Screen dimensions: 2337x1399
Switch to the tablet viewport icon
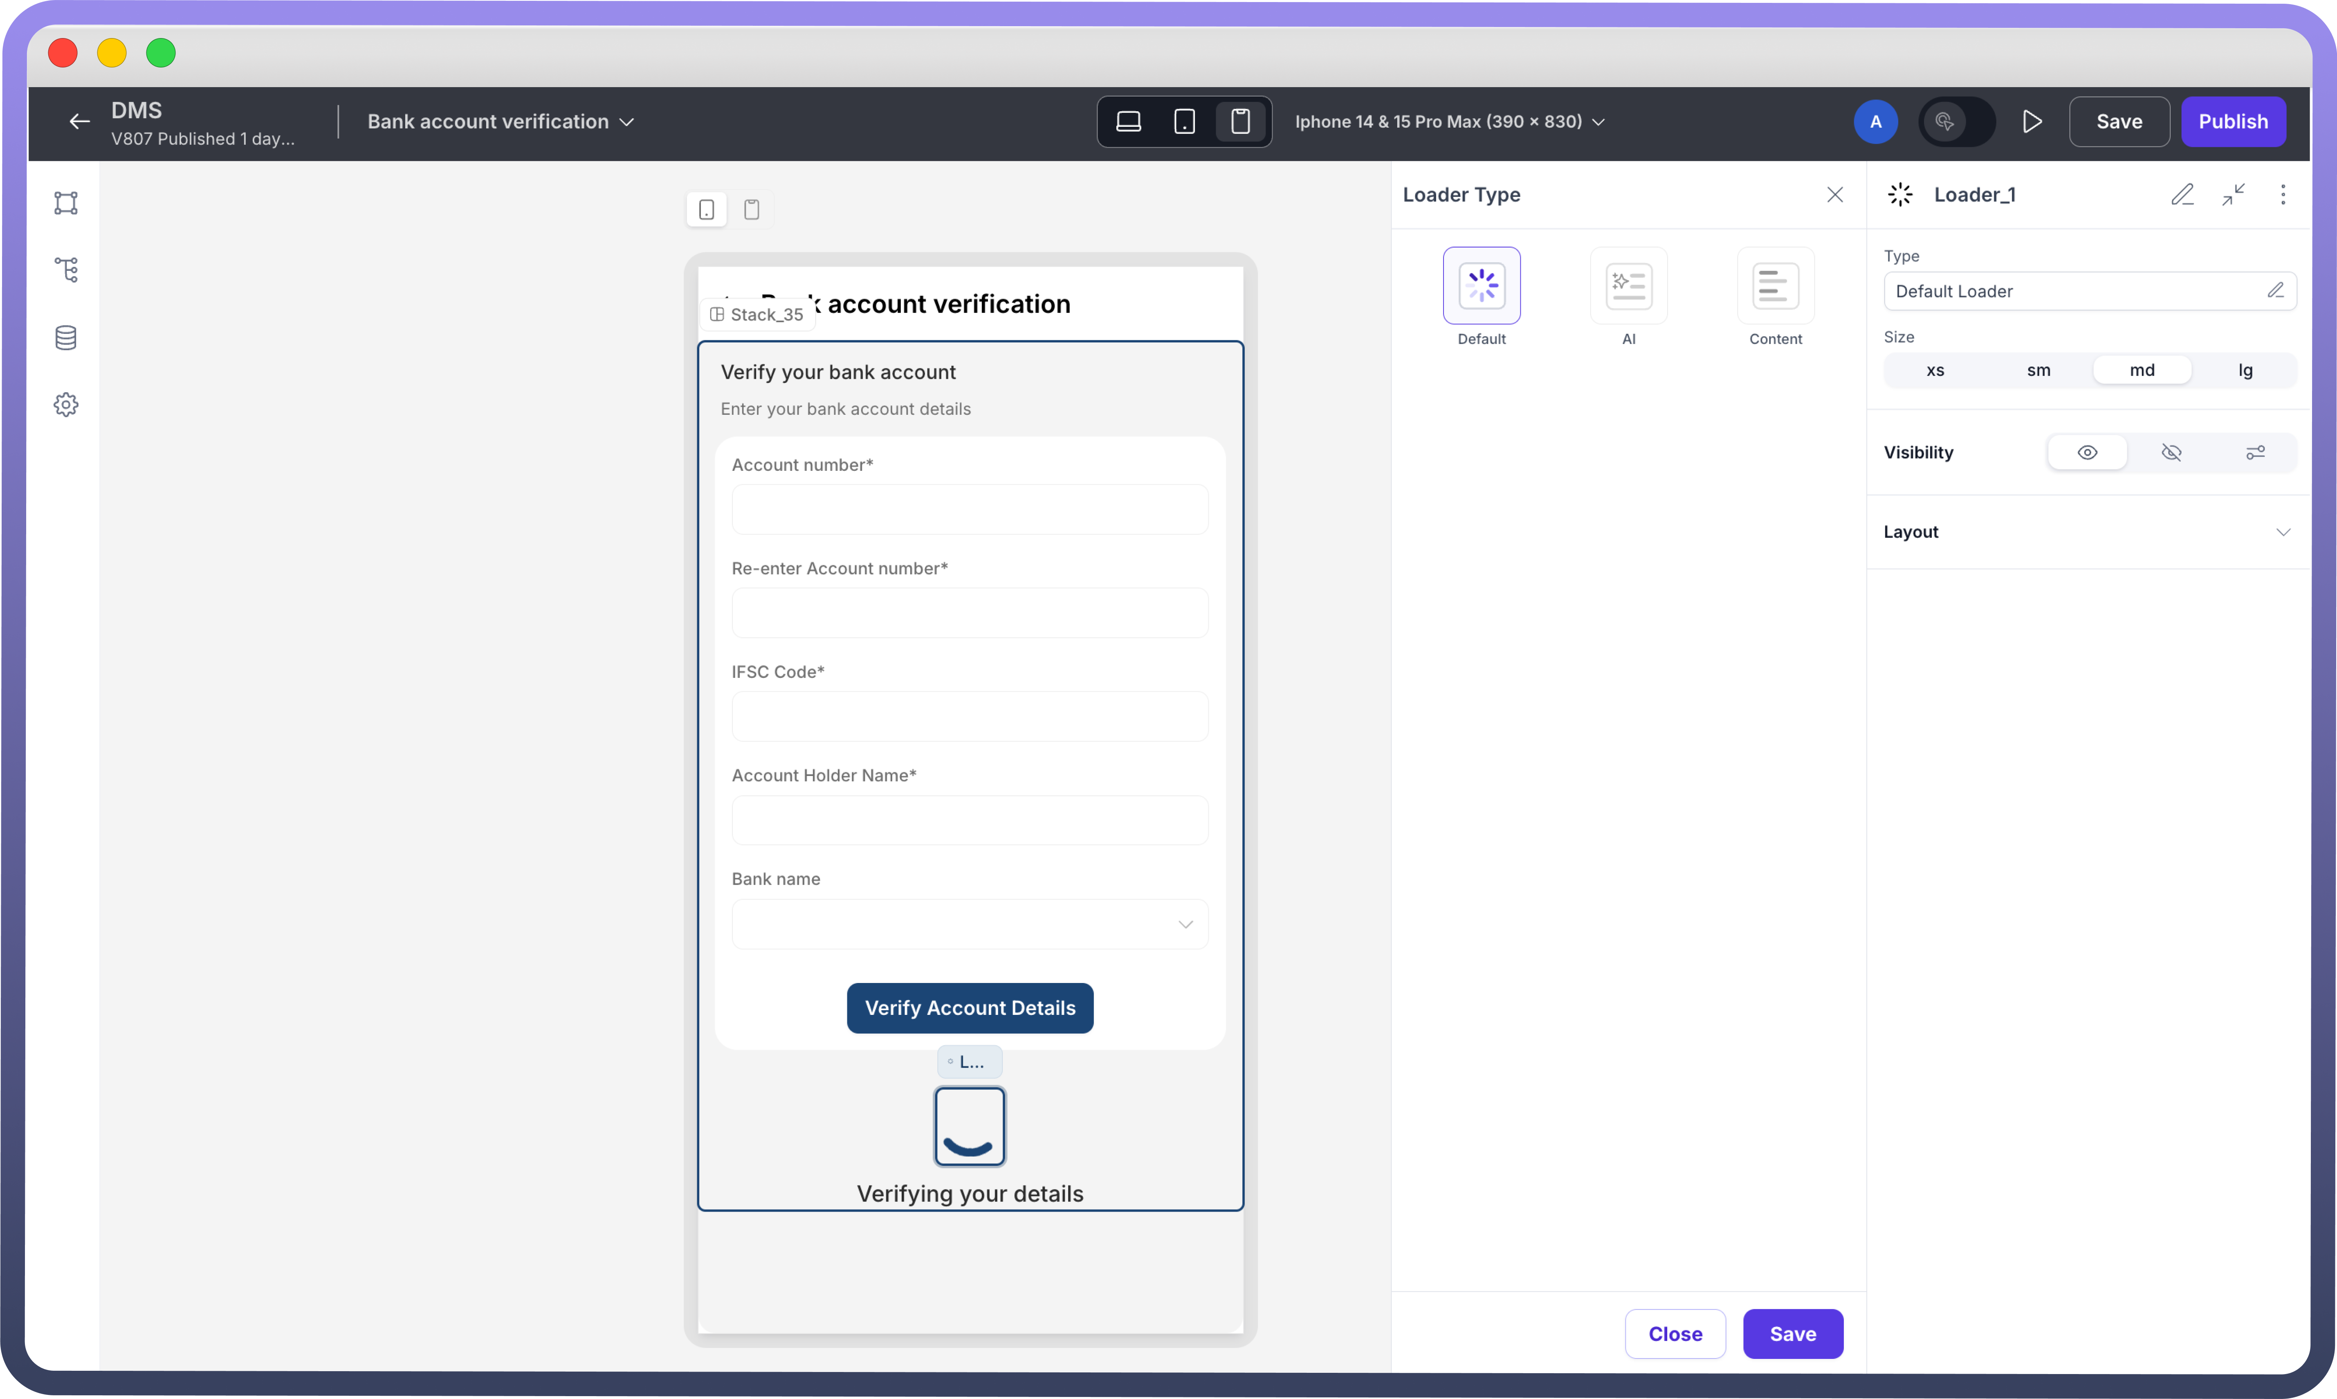(x=1185, y=121)
